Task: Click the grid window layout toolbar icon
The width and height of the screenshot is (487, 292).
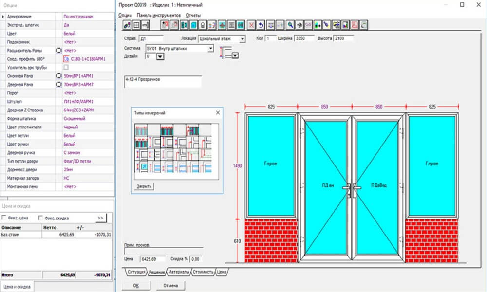Action: [x=137, y=24]
